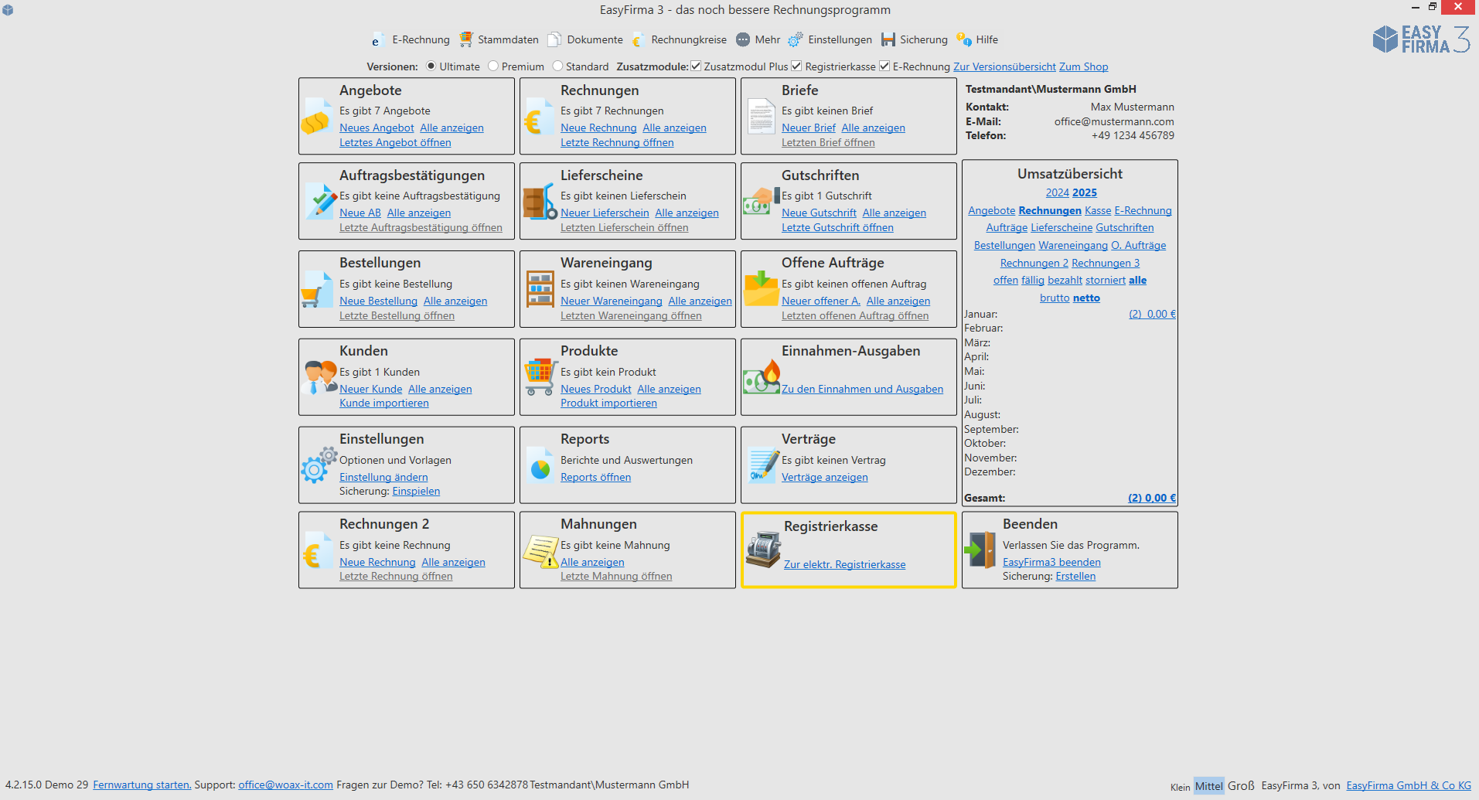
Task: Open the Dokumente menu
Action: point(585,39)
